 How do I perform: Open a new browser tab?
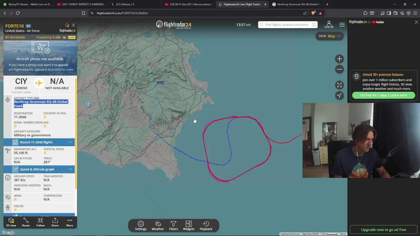tap(327, 4)
